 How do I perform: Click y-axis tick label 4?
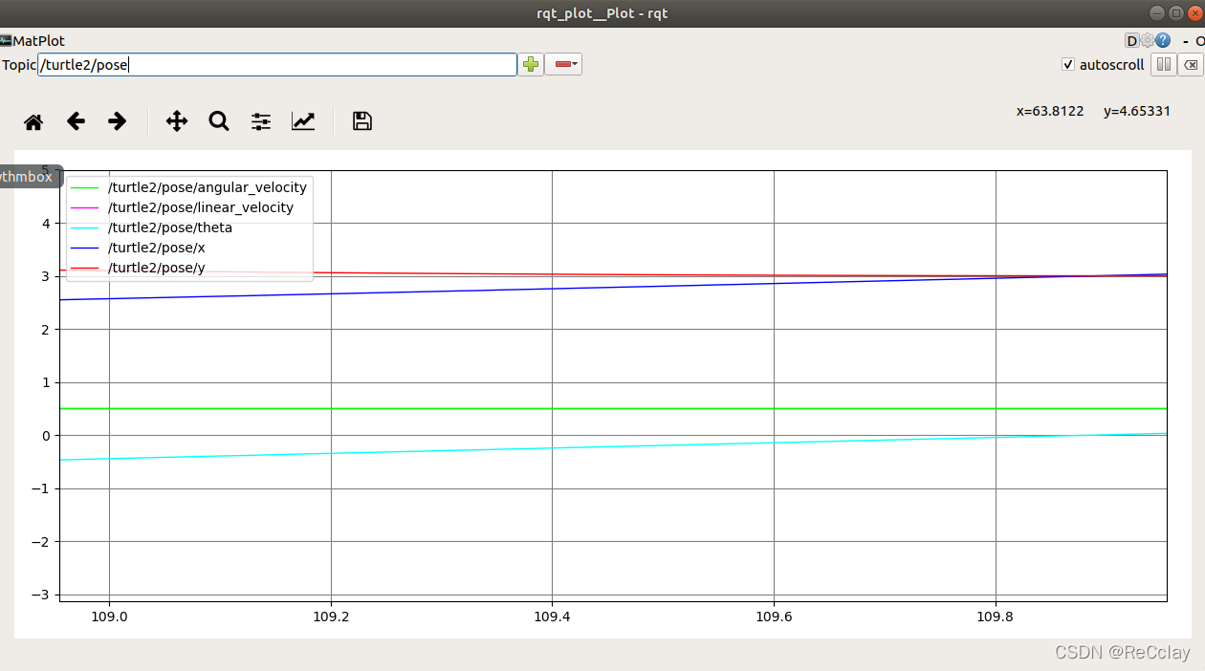(45, 224)
